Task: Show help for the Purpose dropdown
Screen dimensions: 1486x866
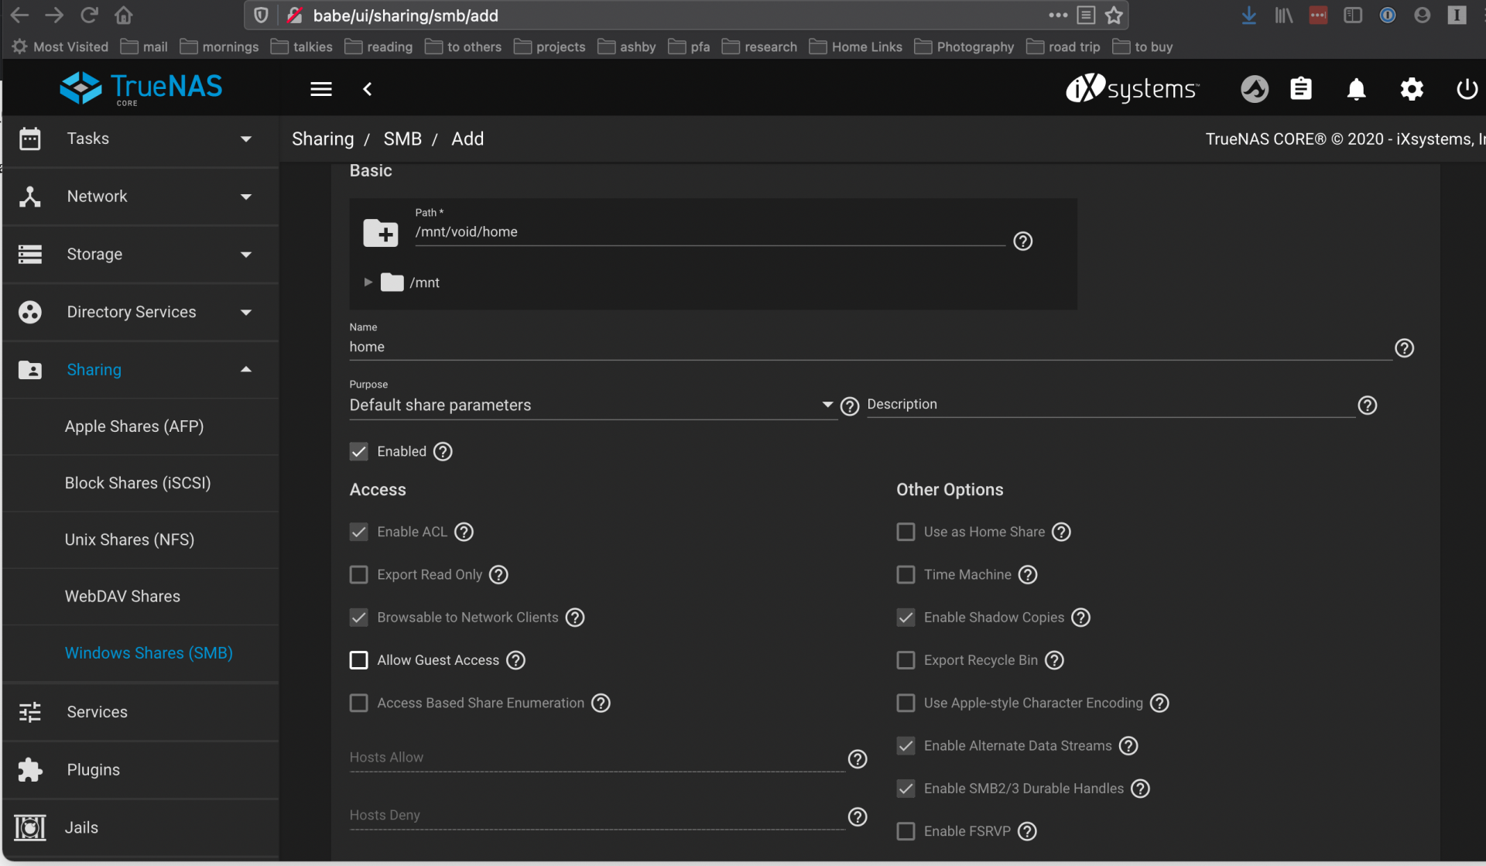Action: tap(850, 406)
